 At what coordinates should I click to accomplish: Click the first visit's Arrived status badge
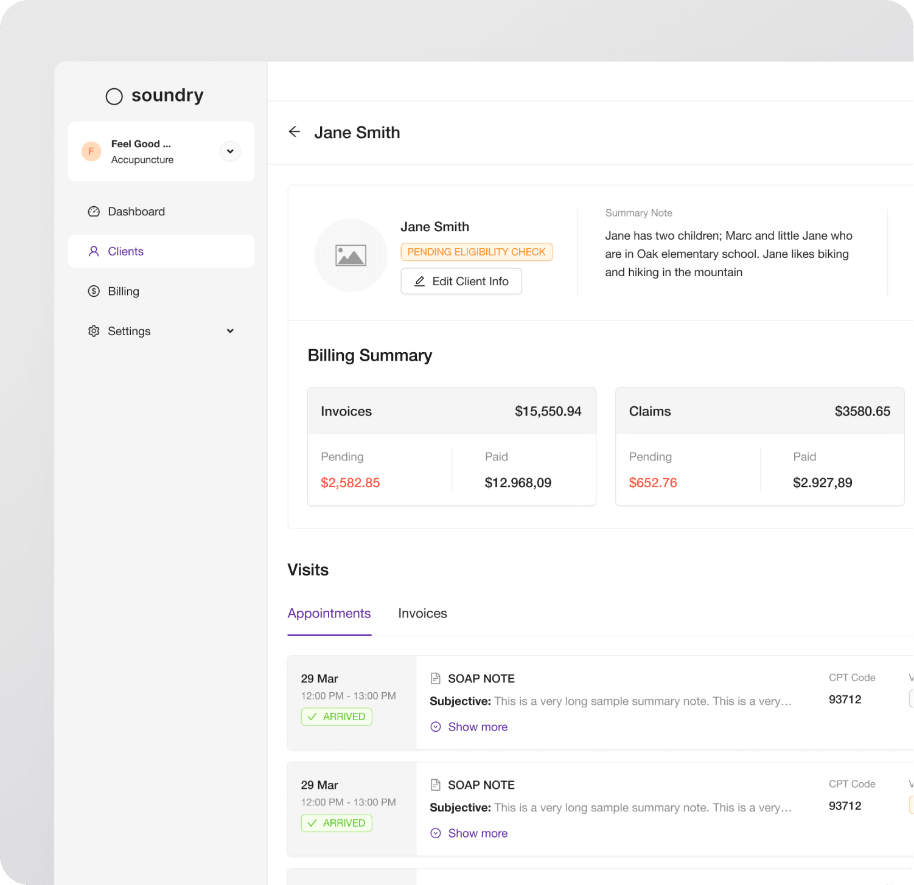[x=337, y=717]
